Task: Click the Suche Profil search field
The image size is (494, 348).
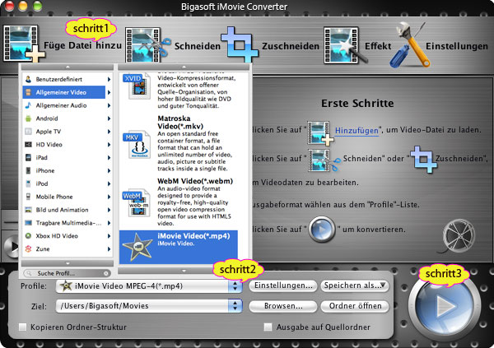Action: click(x=67, y=273)
